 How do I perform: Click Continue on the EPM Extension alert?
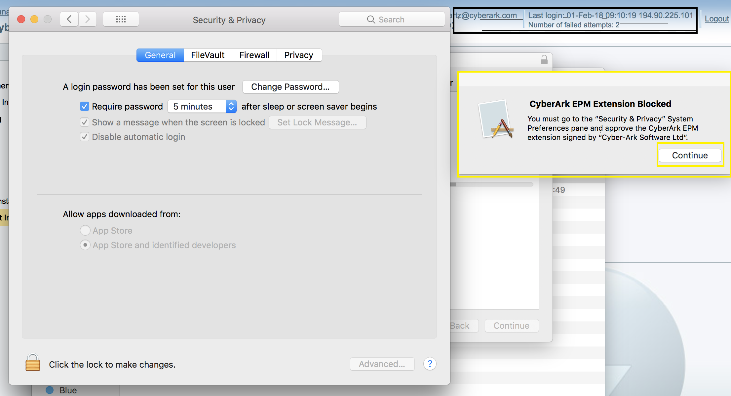pos(690,155)
